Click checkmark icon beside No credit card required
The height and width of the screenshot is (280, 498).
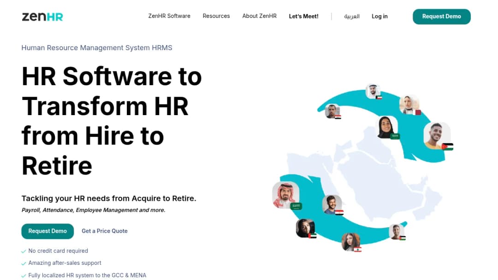[x=24, y=251]
